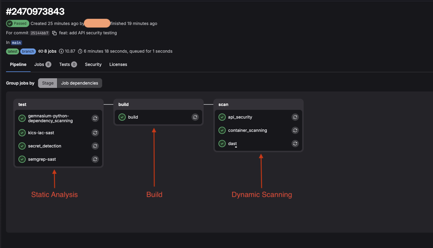This screenshot has height=248, width=433.
Task: Retry the semgrep-sast job
Action: [x=95, y=159]
